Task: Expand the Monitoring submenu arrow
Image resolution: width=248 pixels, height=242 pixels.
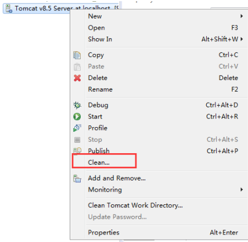Action: coord(242,190)
